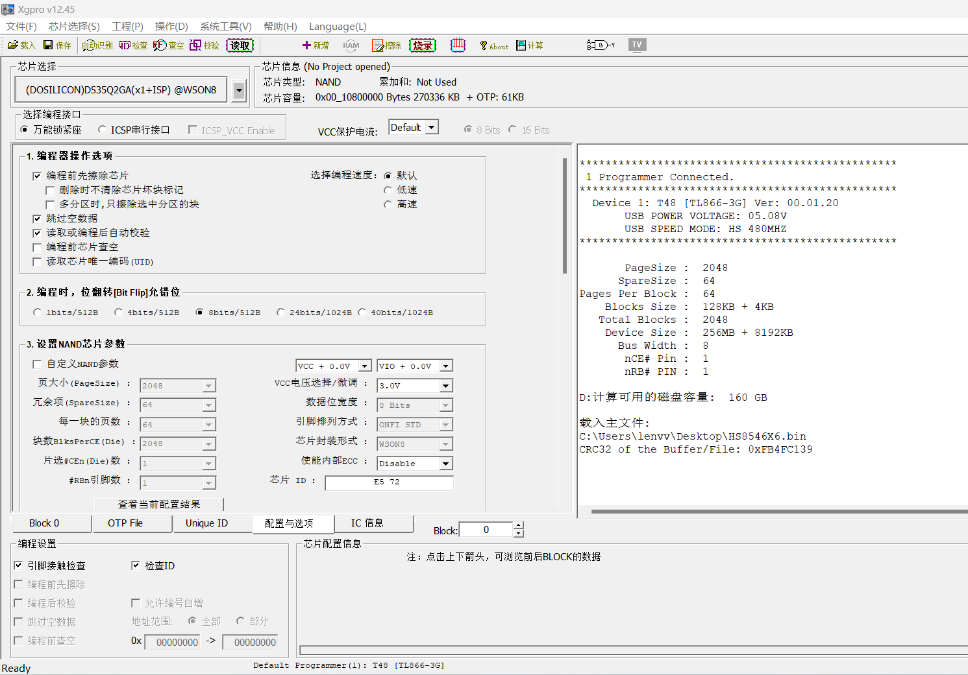Disable 跳过空数据 checkbox in programmer options

[x=37, y=219]
